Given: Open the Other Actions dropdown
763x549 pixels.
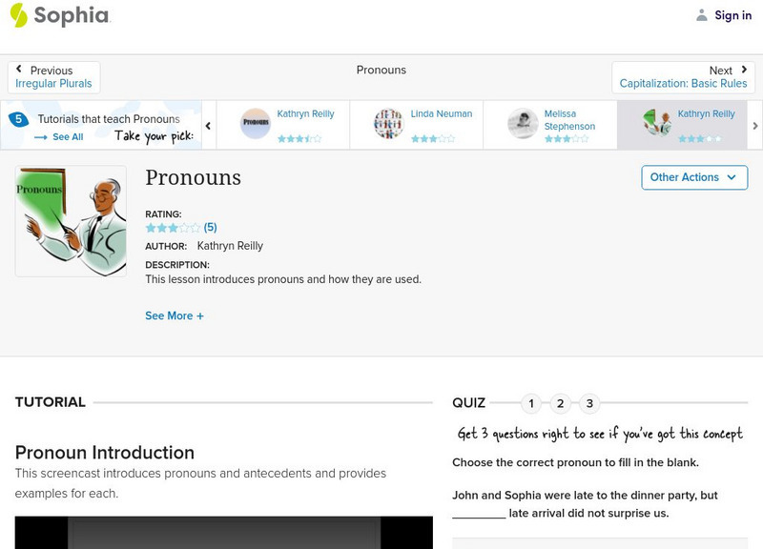Looking at the screenshot, I should click(693, 177).
